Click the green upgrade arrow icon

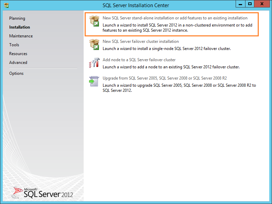[x=92, y=82]
